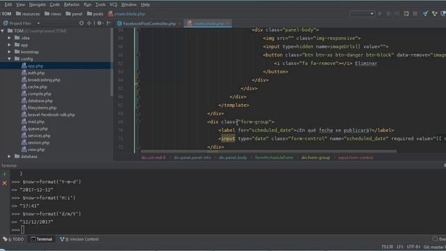
Task: Click the posts breadcrumb folder
Action: tap(95, 14)
